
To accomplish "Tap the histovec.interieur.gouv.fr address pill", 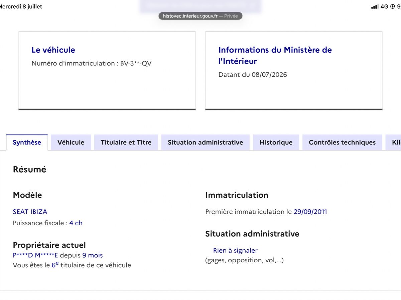I will [x=200, y=16].
